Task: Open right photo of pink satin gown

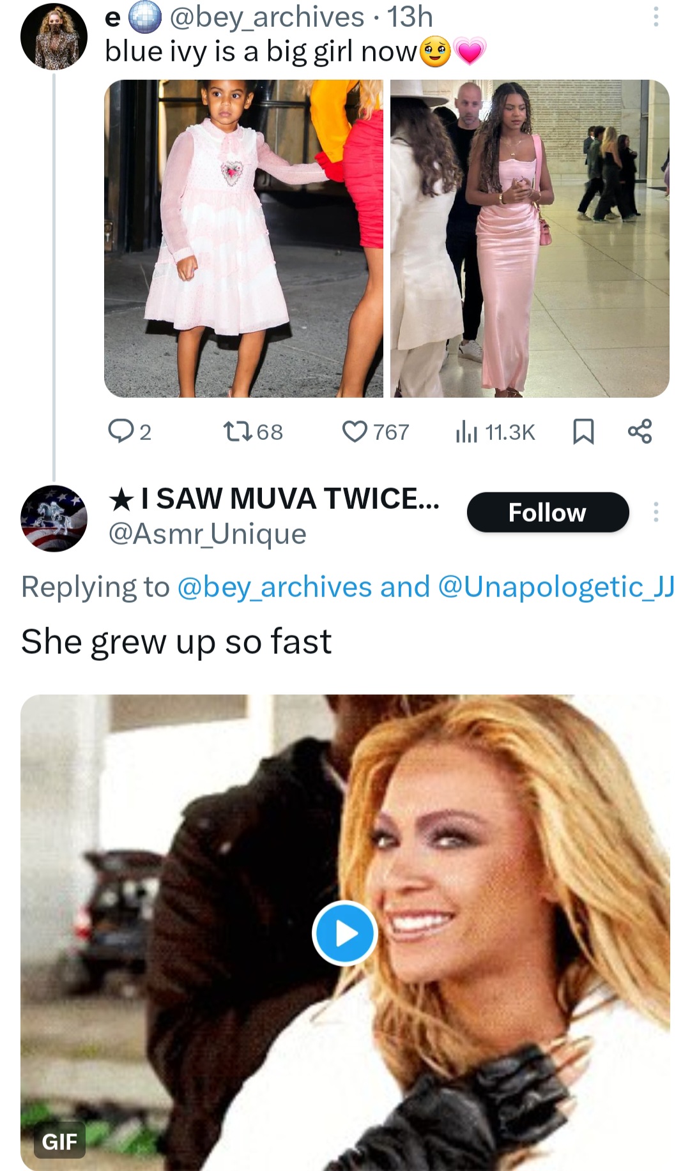Action: click(x=530, y=238)
